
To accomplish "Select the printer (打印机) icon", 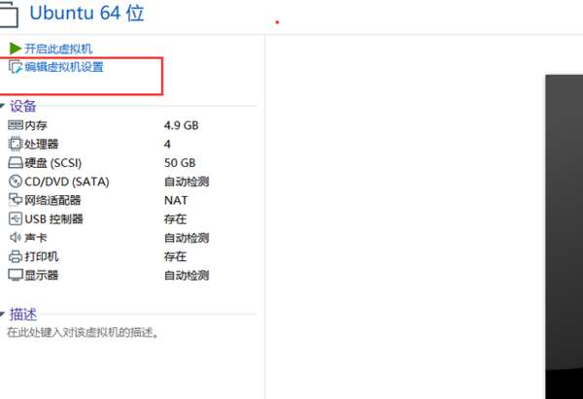I will click(x=16, y=256).
